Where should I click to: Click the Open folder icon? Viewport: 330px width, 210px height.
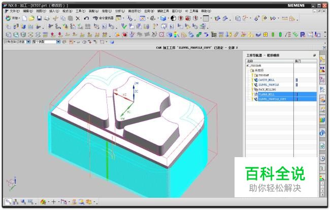(31, 18)
